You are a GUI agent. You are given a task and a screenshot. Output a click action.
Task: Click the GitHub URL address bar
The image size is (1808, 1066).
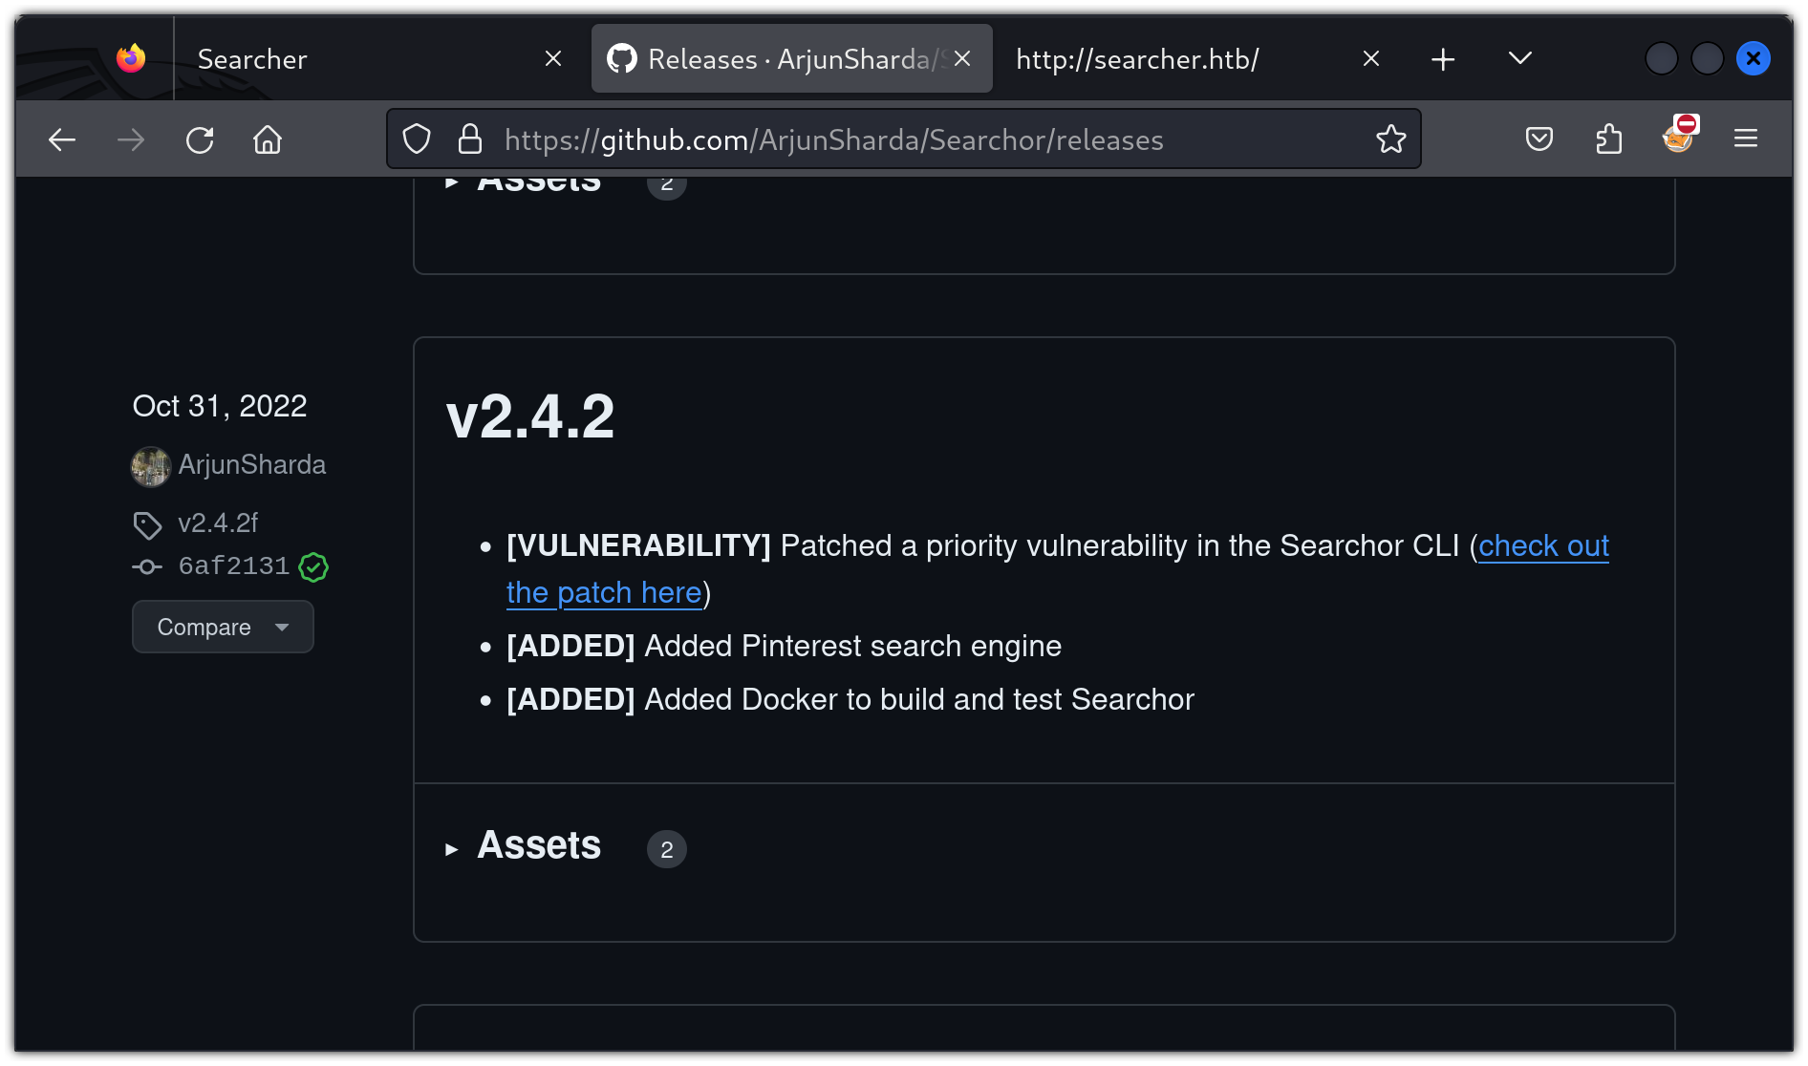coord(860,139)
